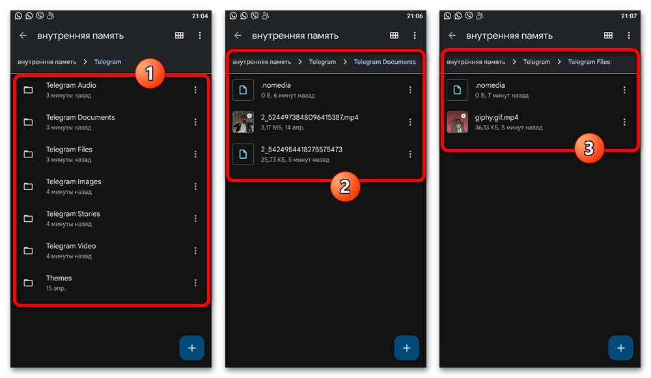Image resolution: width=651 pixels, height=378 pixels.
Task: Tap first WhatsApp status icon in 21:04 screen
Action: point(18,16)
